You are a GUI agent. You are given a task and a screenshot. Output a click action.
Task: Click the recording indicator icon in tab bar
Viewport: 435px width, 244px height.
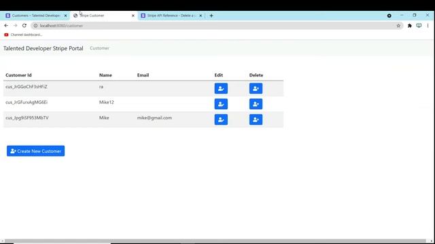click(x=389, y=16)
